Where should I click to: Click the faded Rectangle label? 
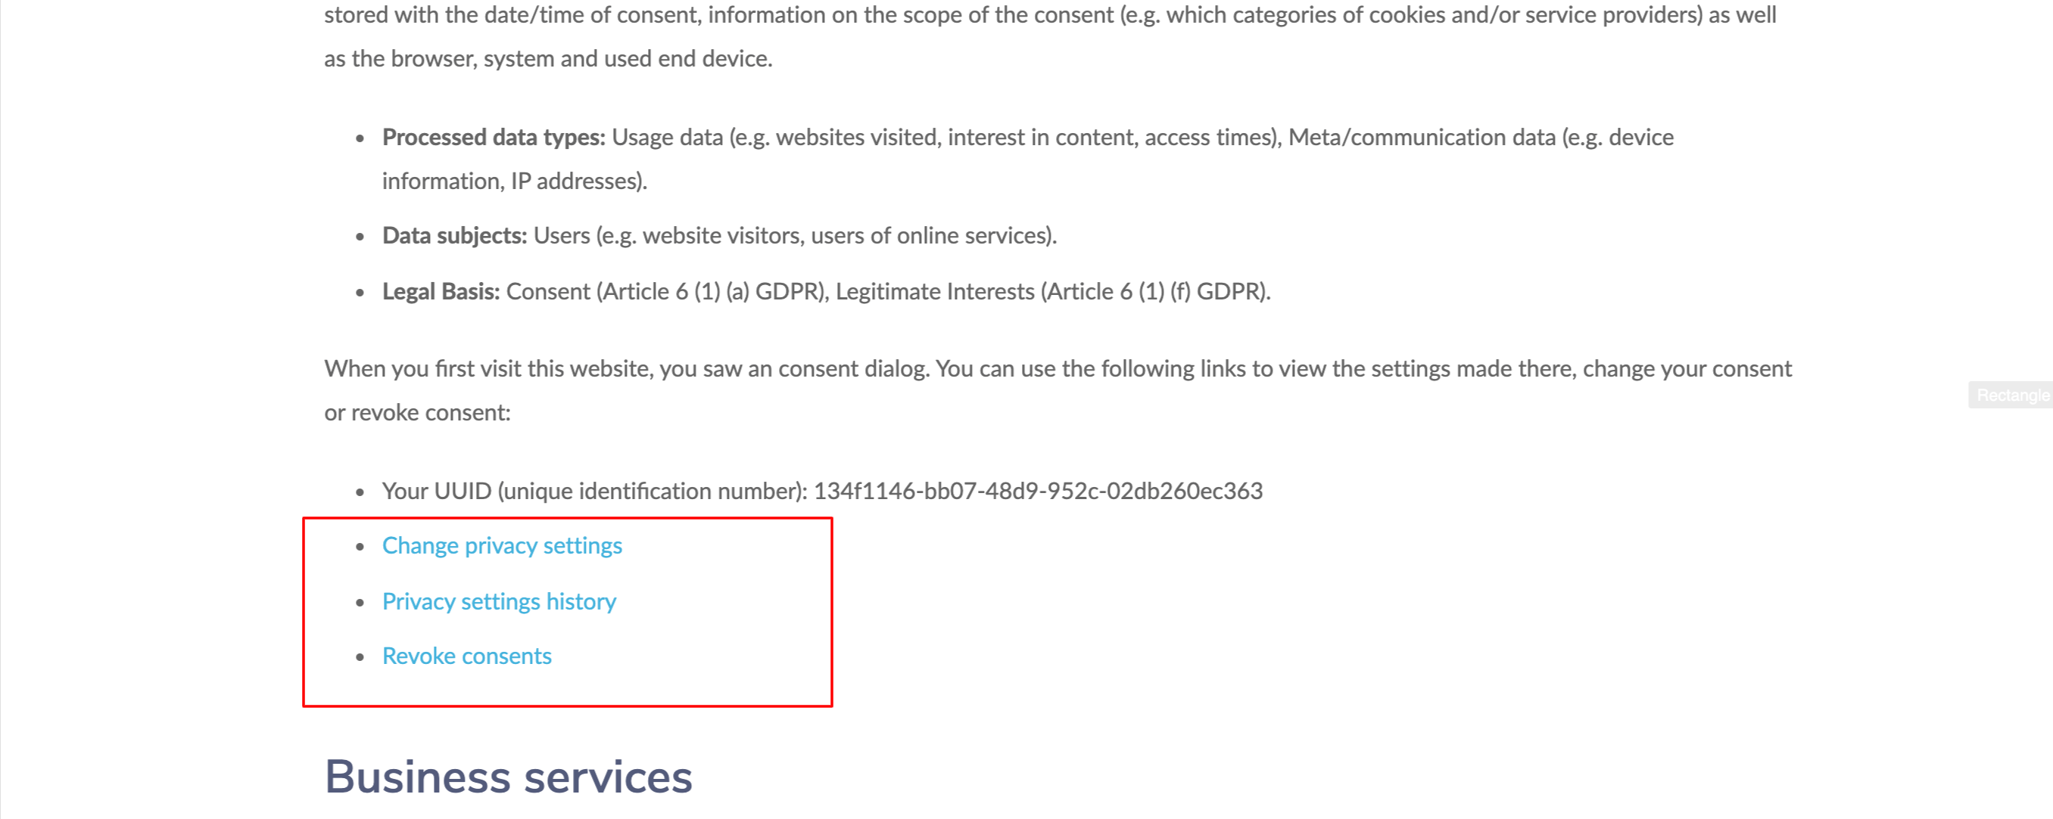tap(2011, 396)
